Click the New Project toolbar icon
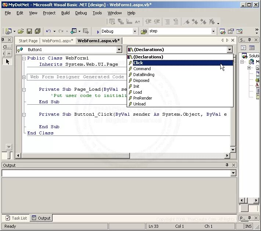 click(x=8, y=31)
